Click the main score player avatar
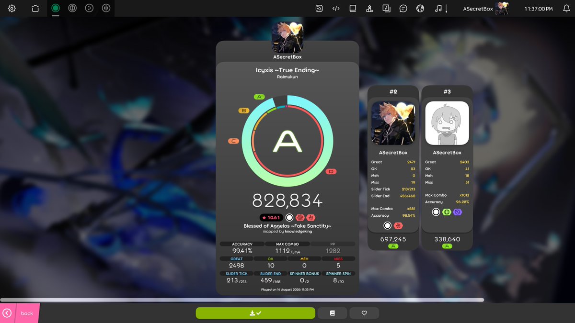575x323 pixels. point(287,37)
